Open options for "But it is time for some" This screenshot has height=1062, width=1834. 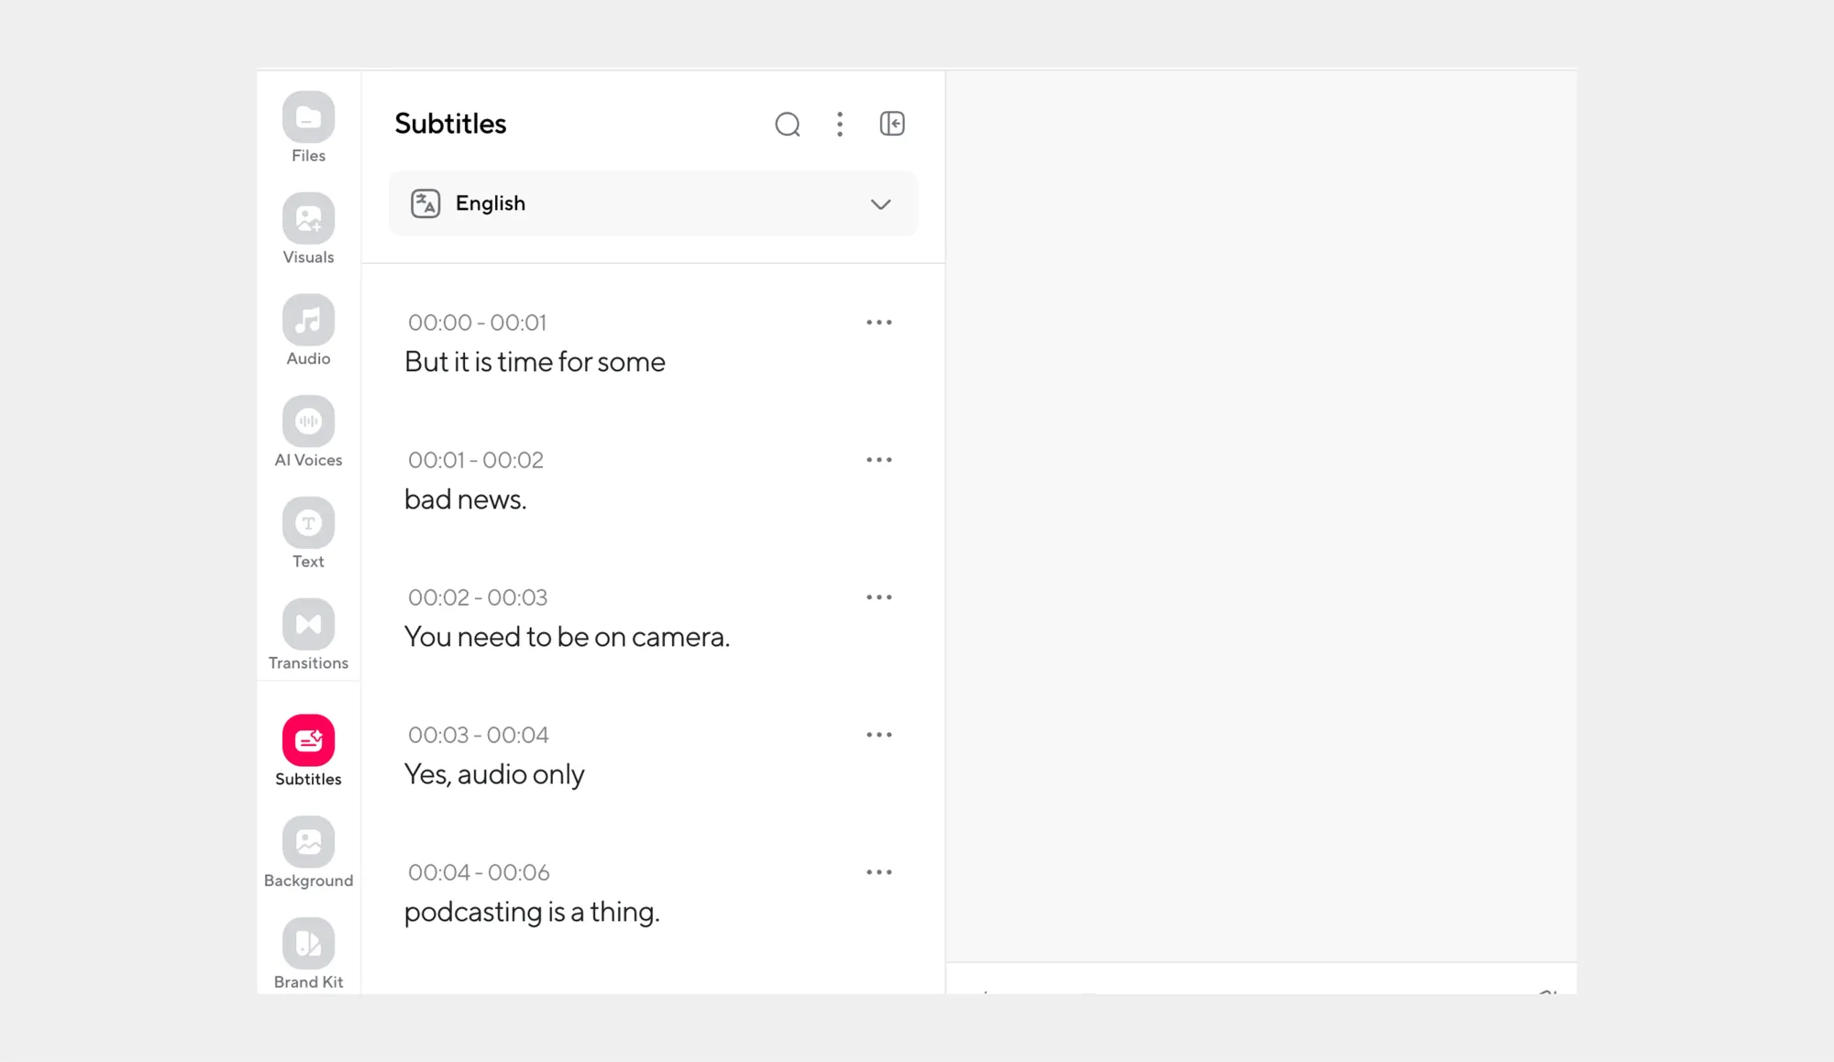click(878, 323)
